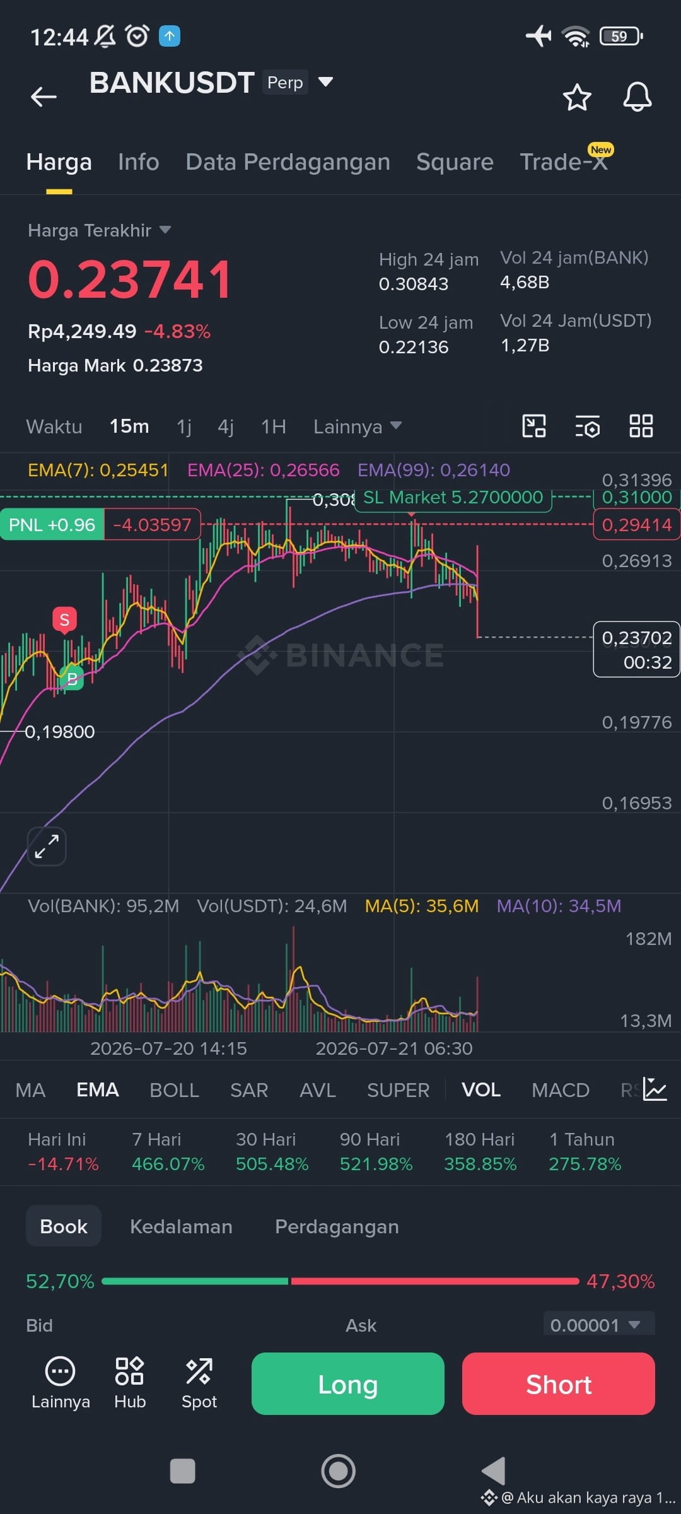Open the Trade-X tab
Image resolution: width=681 pixels, height=1514 pixels.
tap(564, 162)
